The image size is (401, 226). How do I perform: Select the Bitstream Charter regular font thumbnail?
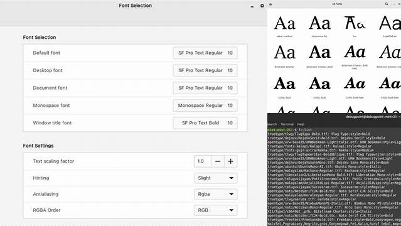coord(284,56)
